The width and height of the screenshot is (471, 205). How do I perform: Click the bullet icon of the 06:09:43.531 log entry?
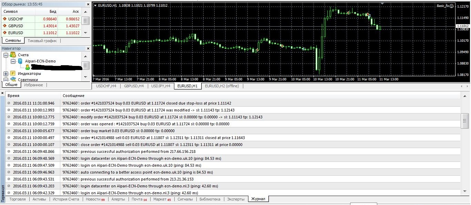(x=9, y=179)
